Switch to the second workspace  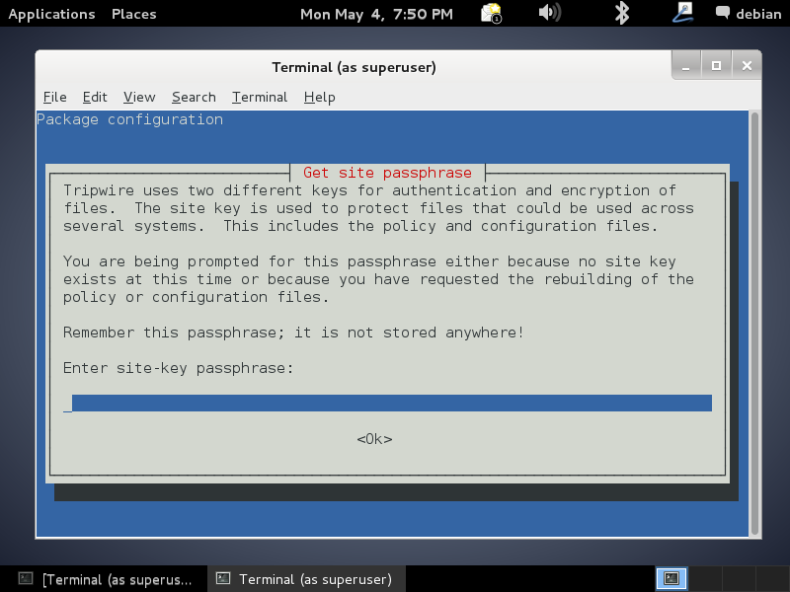pos(705,578)
